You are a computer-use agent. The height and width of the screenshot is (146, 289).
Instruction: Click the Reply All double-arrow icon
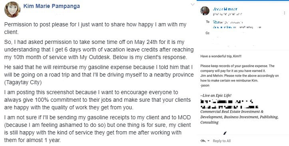click(203, 141)
